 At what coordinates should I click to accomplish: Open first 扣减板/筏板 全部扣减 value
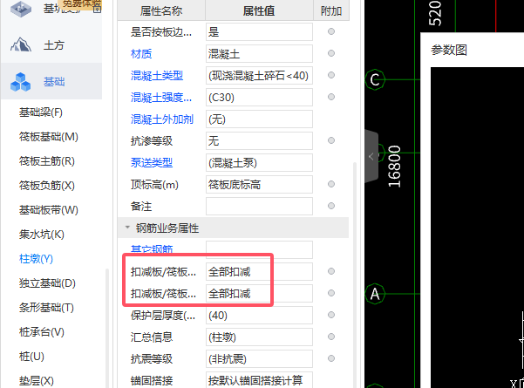pos(259,272)
